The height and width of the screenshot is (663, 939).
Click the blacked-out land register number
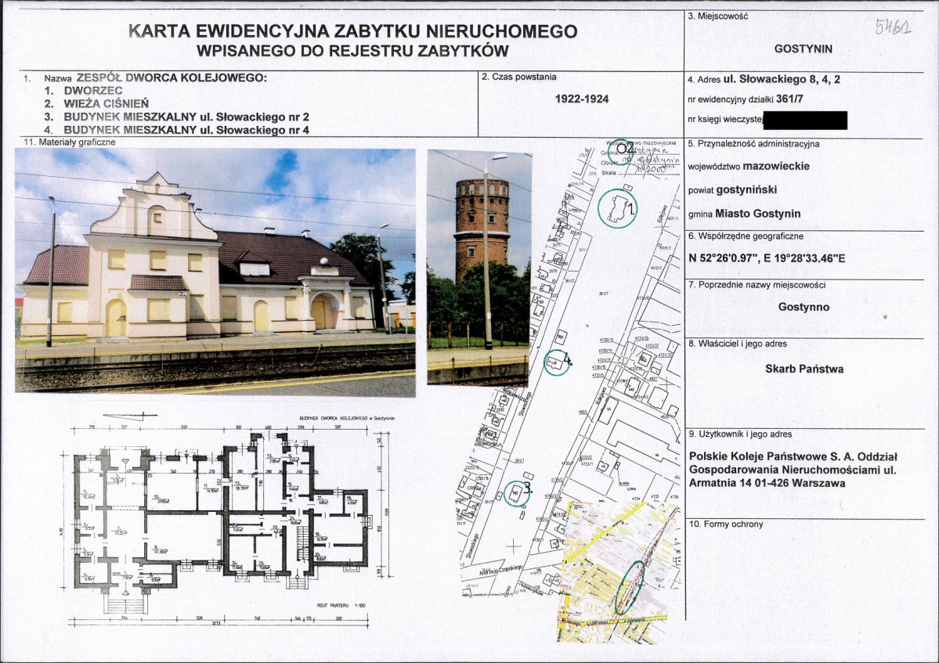(805, 121)
